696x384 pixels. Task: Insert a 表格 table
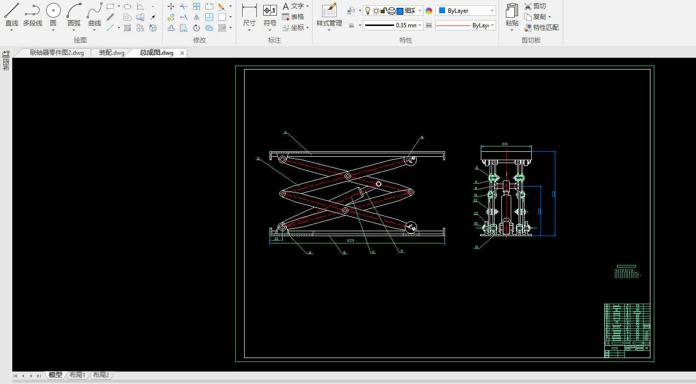click(293, 17)
